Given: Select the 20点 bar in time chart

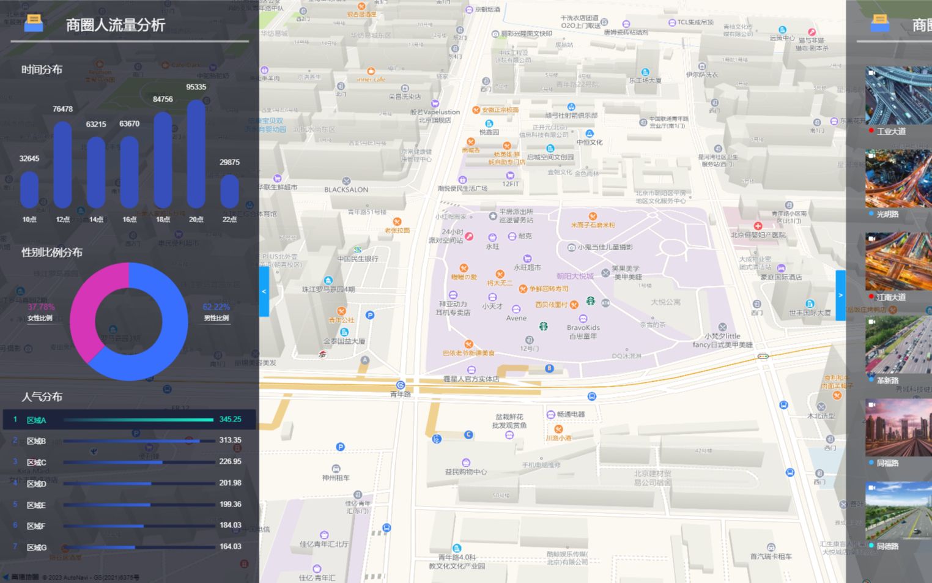Looking at the screenshot, I should point(196,154).
